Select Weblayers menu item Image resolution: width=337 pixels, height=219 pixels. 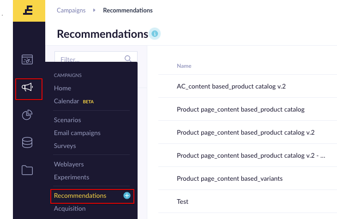tap(69, 164)
